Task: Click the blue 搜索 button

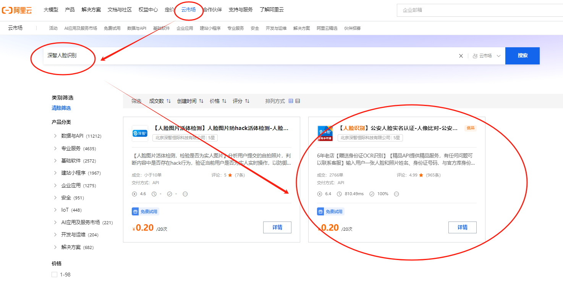Action: 523,56
